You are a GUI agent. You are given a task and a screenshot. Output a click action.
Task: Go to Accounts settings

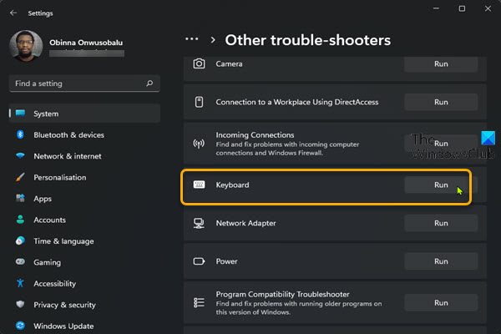click(x=49, y=220)
